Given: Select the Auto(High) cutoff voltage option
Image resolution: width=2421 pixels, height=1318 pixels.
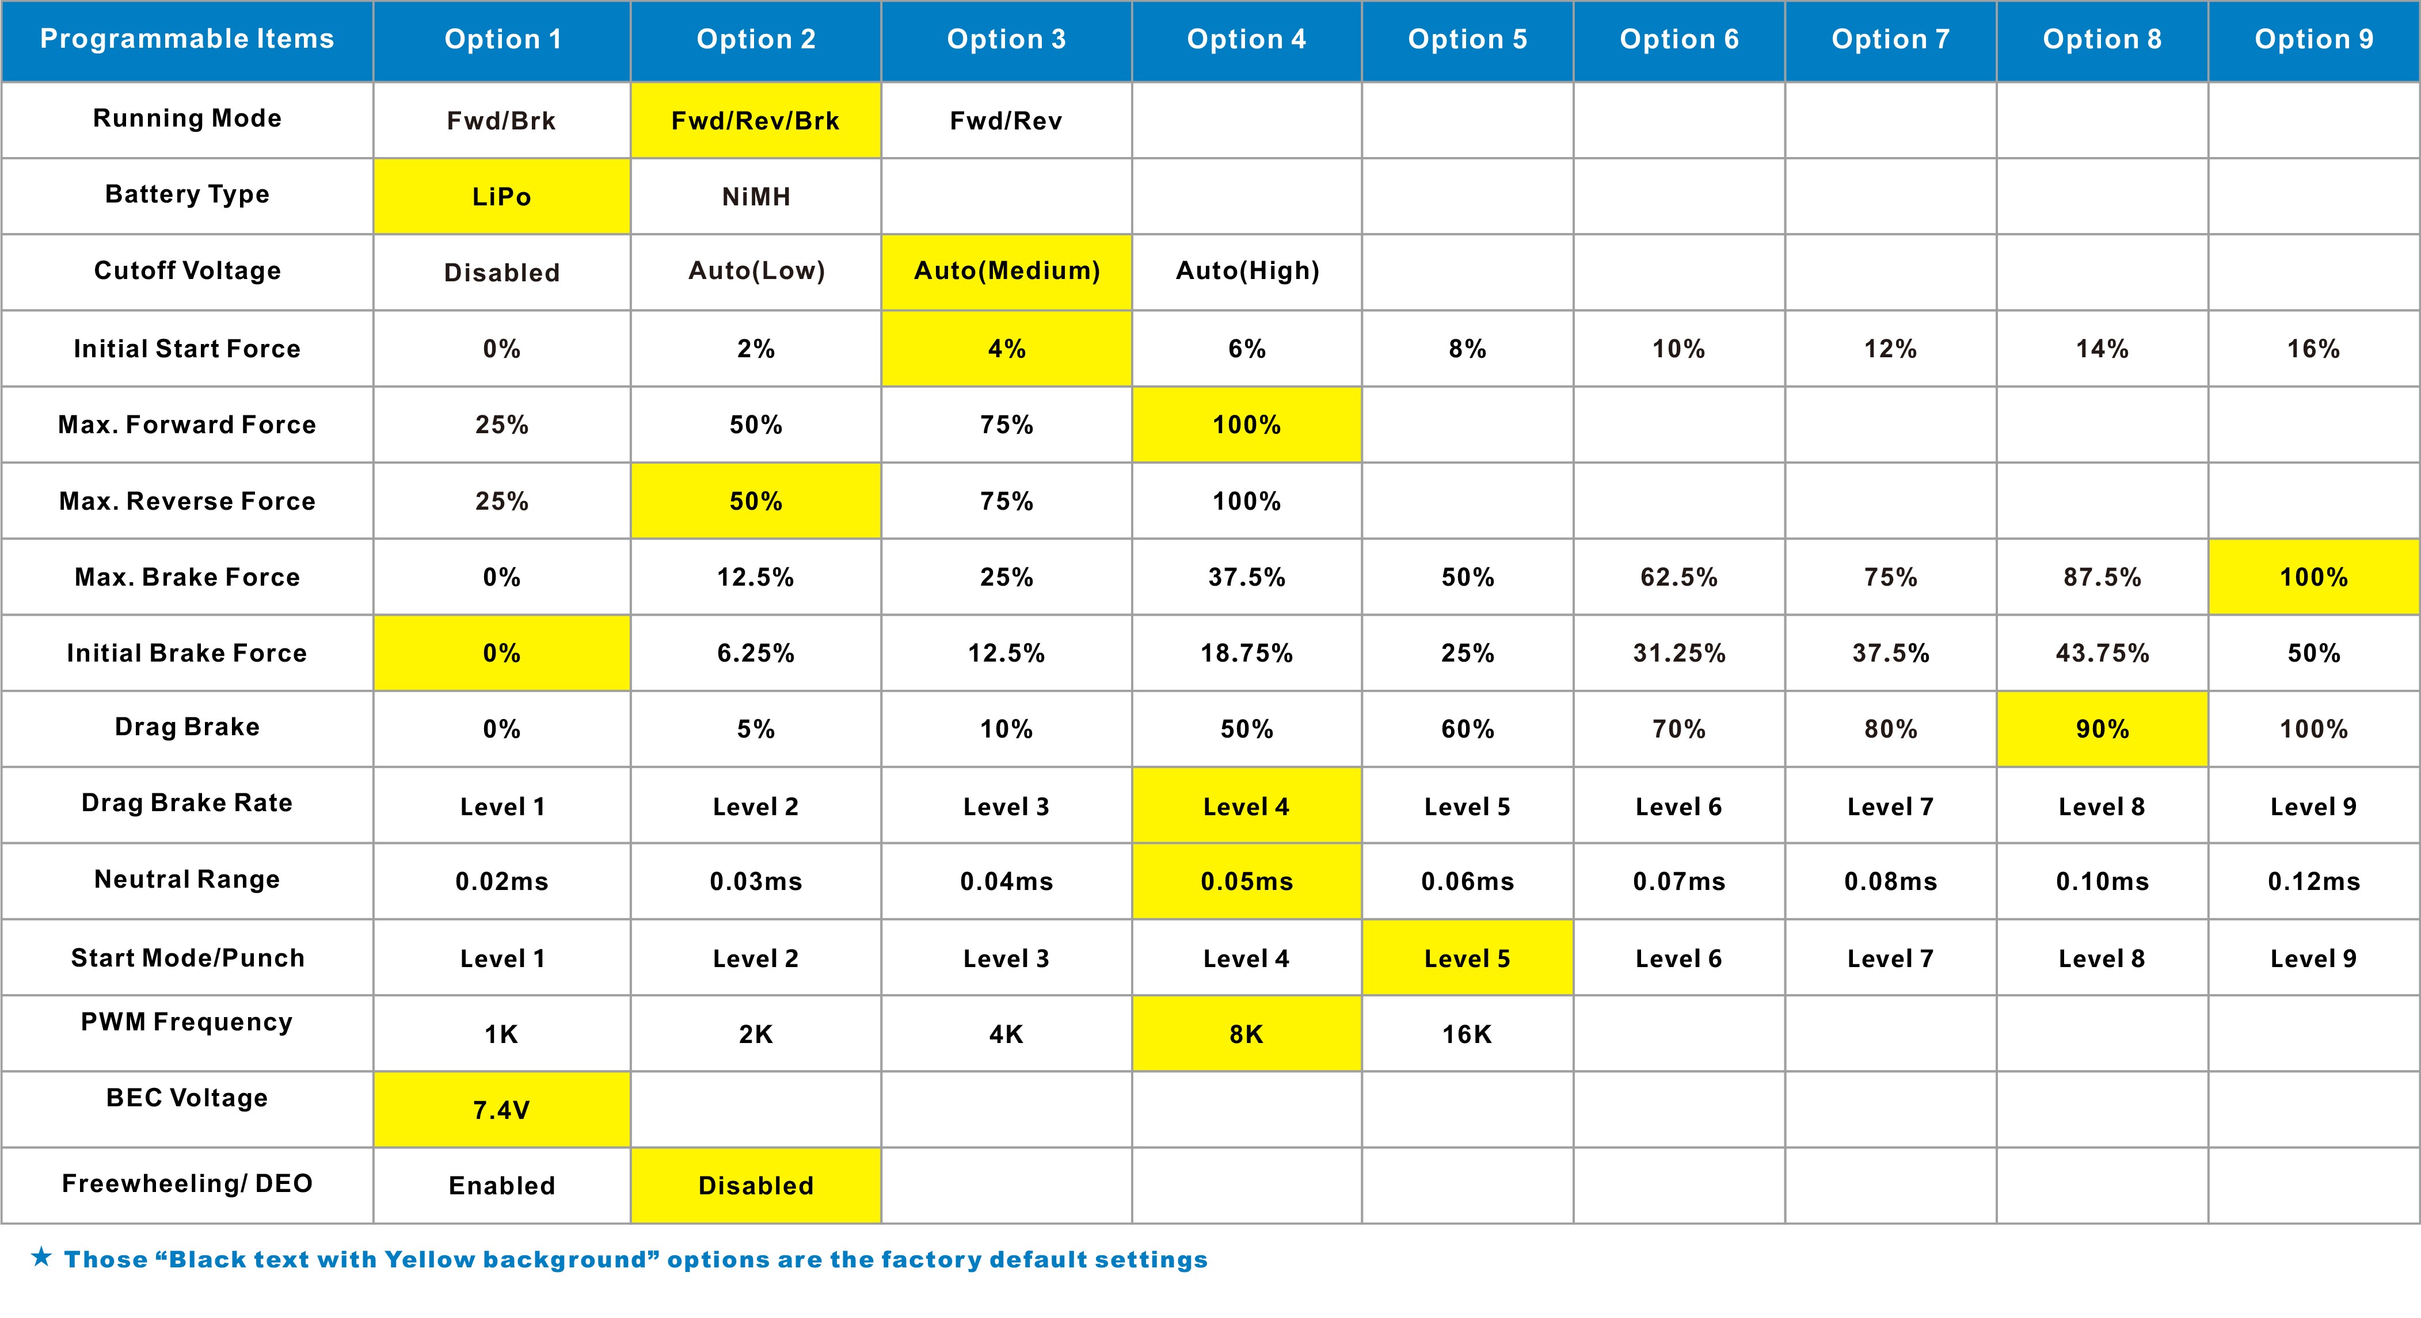Looking at the screenshot, I should point(1247,272).
